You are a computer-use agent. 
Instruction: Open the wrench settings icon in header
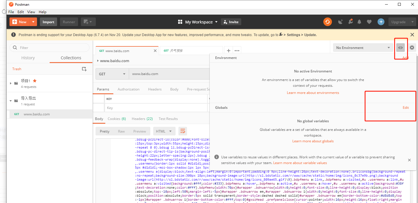(x=350, y=22)
